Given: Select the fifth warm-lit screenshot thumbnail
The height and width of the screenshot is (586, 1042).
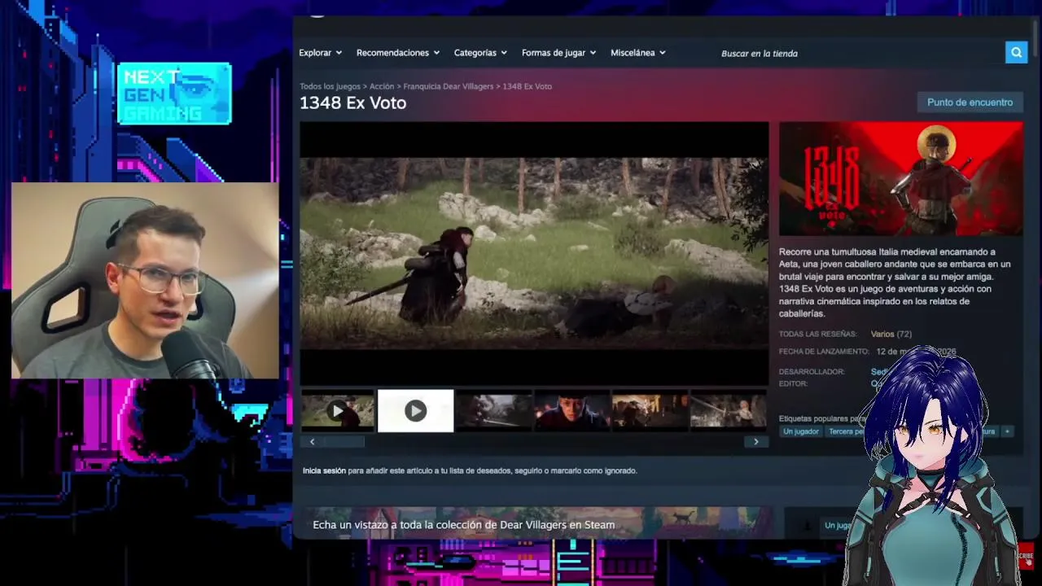Looking at the screenshot, I should click(650, 411).
